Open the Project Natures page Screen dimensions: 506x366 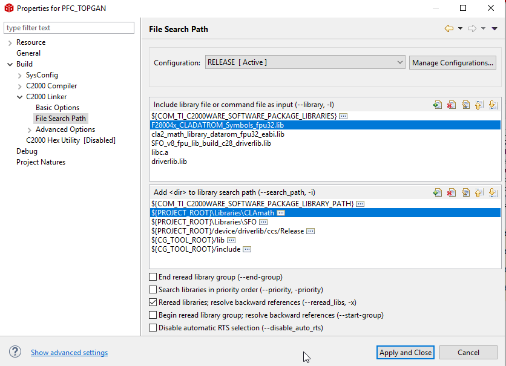[x=41, y=162]
